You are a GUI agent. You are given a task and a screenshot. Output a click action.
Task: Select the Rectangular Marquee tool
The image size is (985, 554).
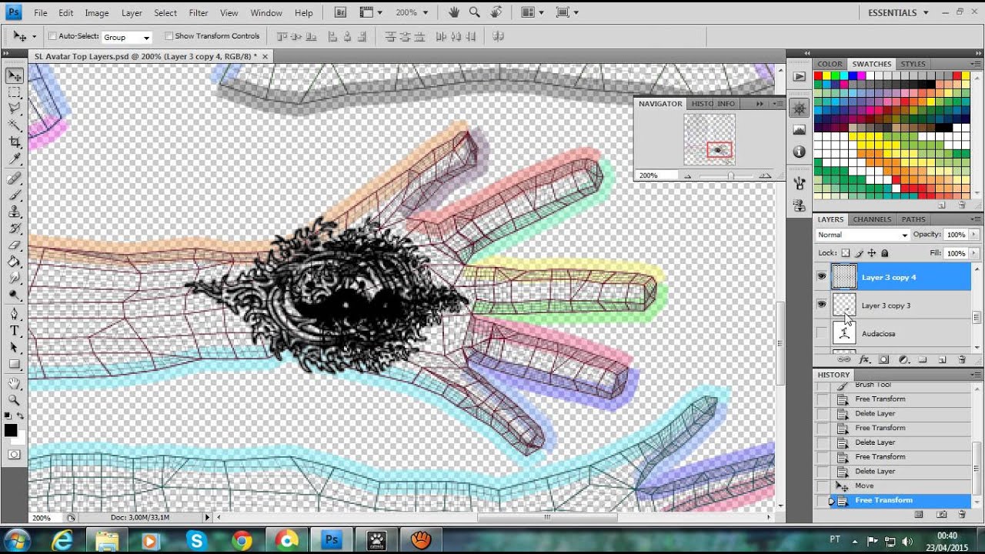(x=15, y=92)
